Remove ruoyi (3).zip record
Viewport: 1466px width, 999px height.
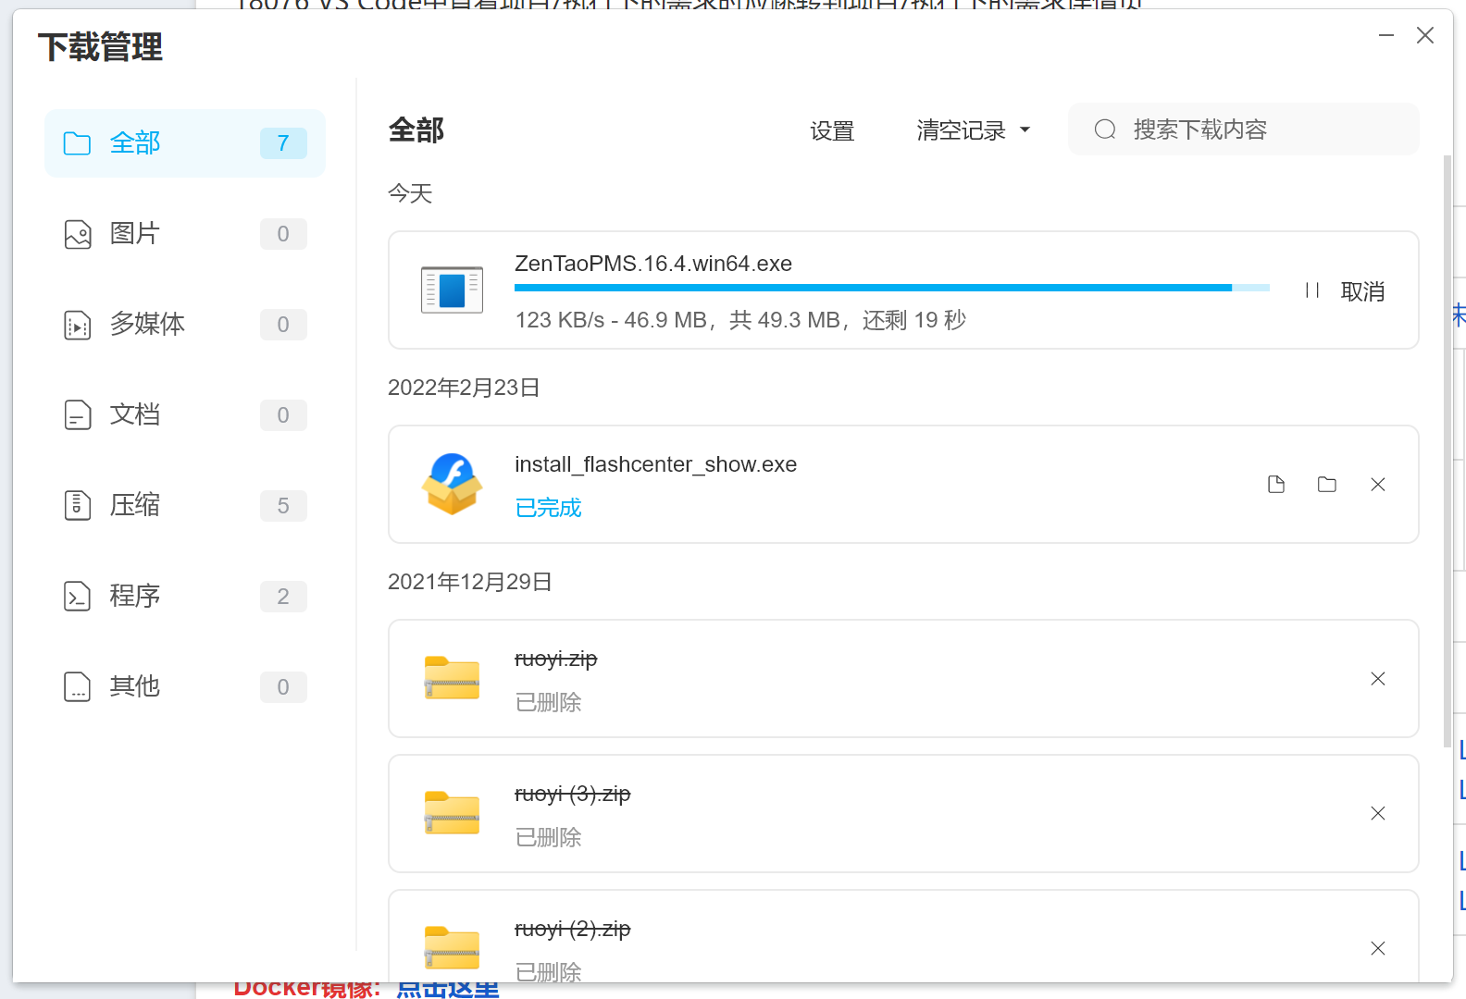[1378, 813]
